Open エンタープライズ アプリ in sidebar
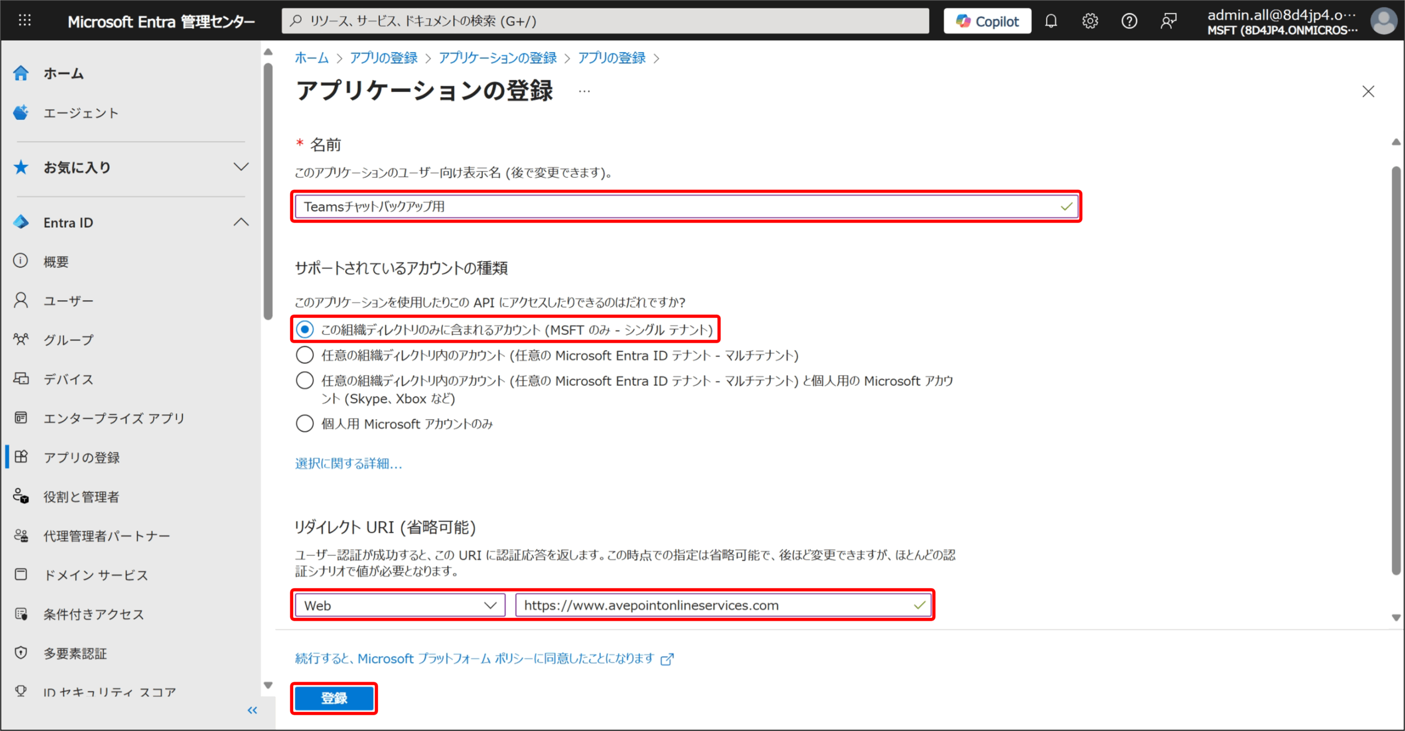The image size is (1405, 731). [114, 418]
